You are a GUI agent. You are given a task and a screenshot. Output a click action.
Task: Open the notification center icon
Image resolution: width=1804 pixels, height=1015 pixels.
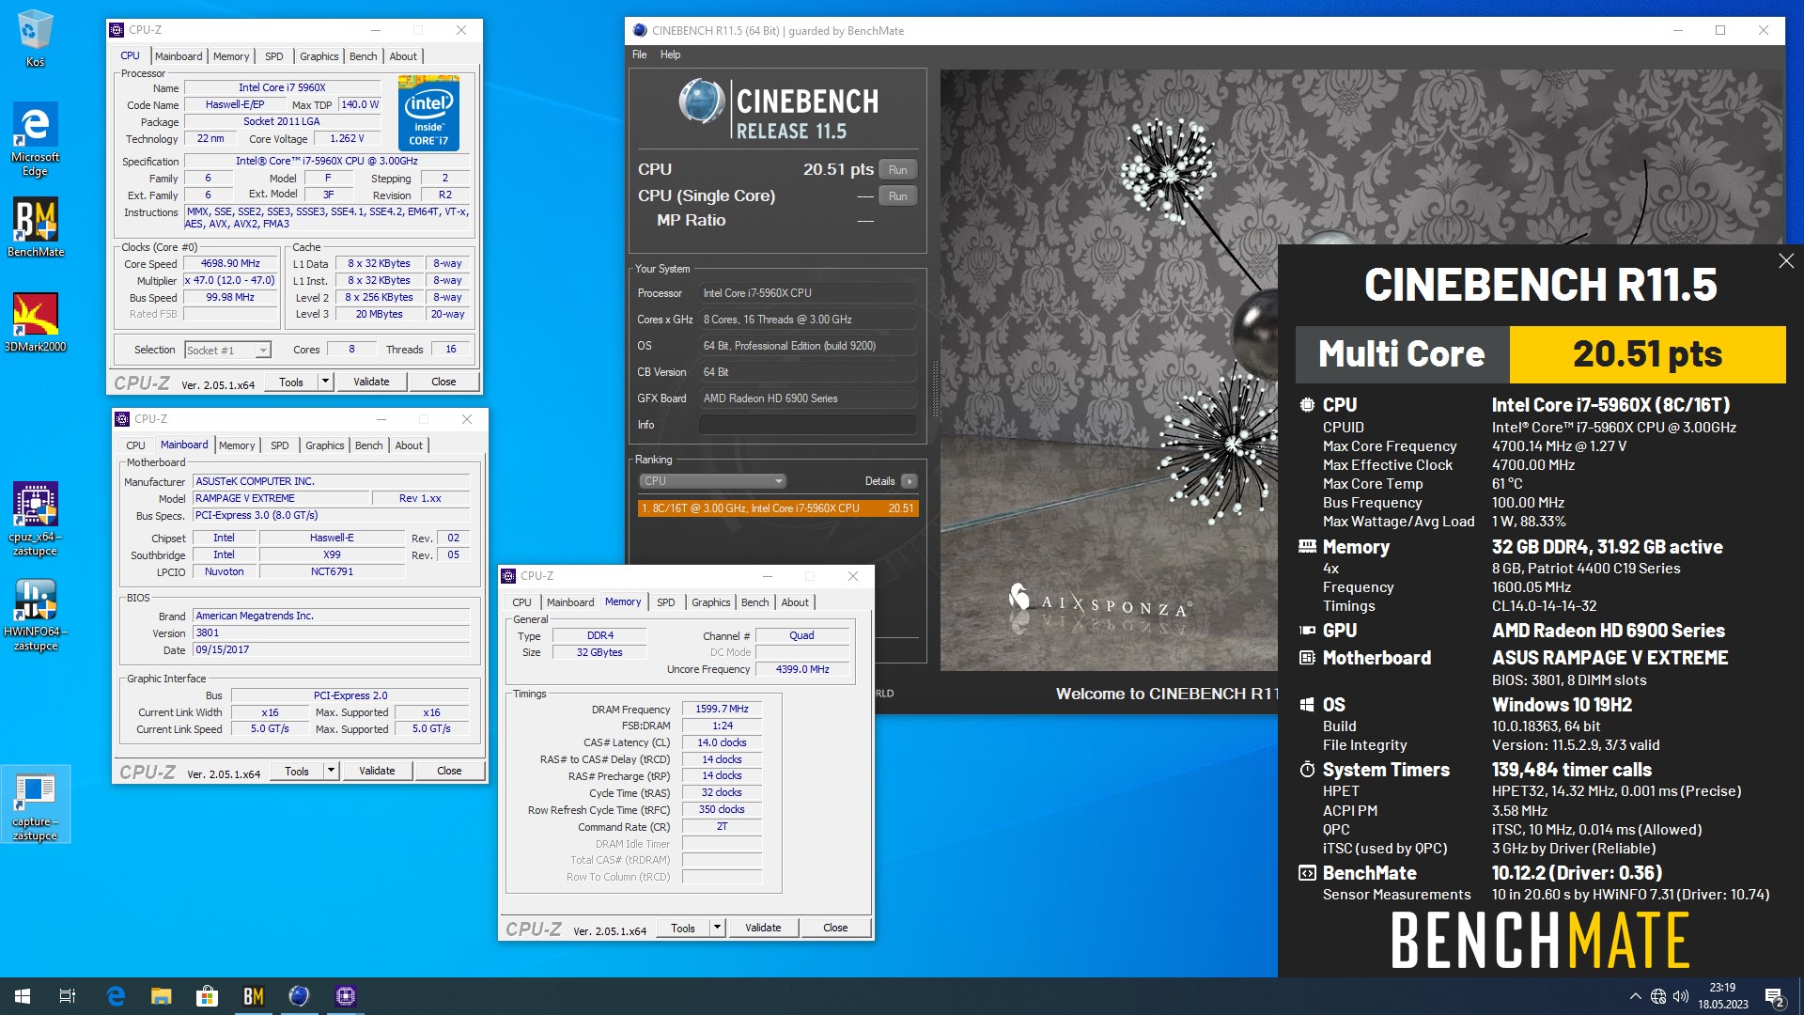(1774, 996)
